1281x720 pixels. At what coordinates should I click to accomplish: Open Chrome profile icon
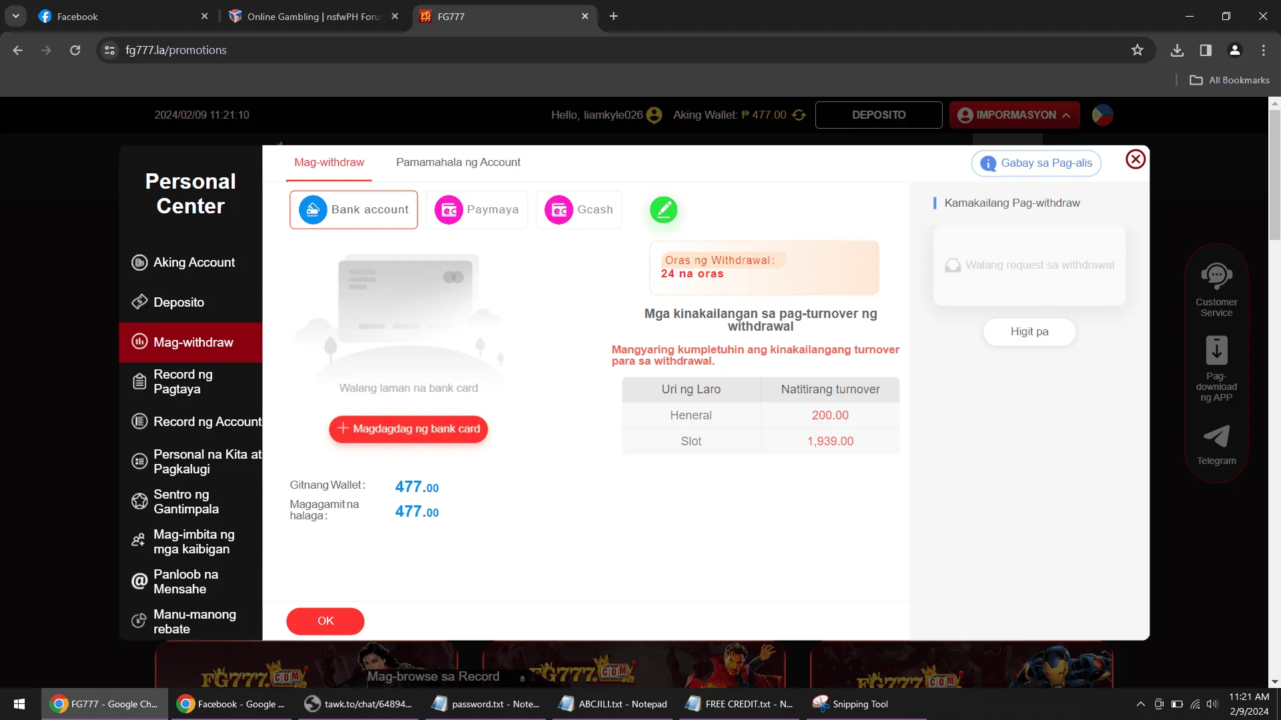coord(1234,50)
